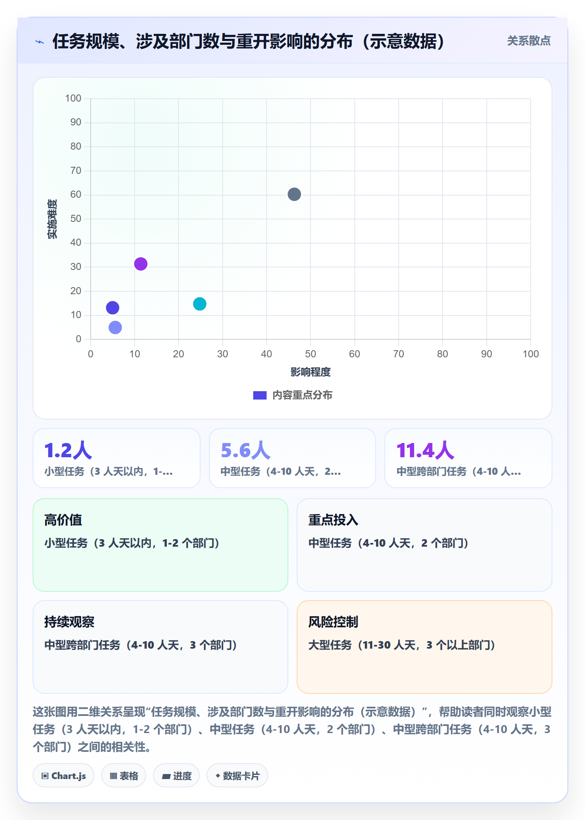585x820 pixels.
Task: Click the truncated 中型跨部门任务 caption under 11.4人
Action: pyautogui.click(x=459, y=472)
